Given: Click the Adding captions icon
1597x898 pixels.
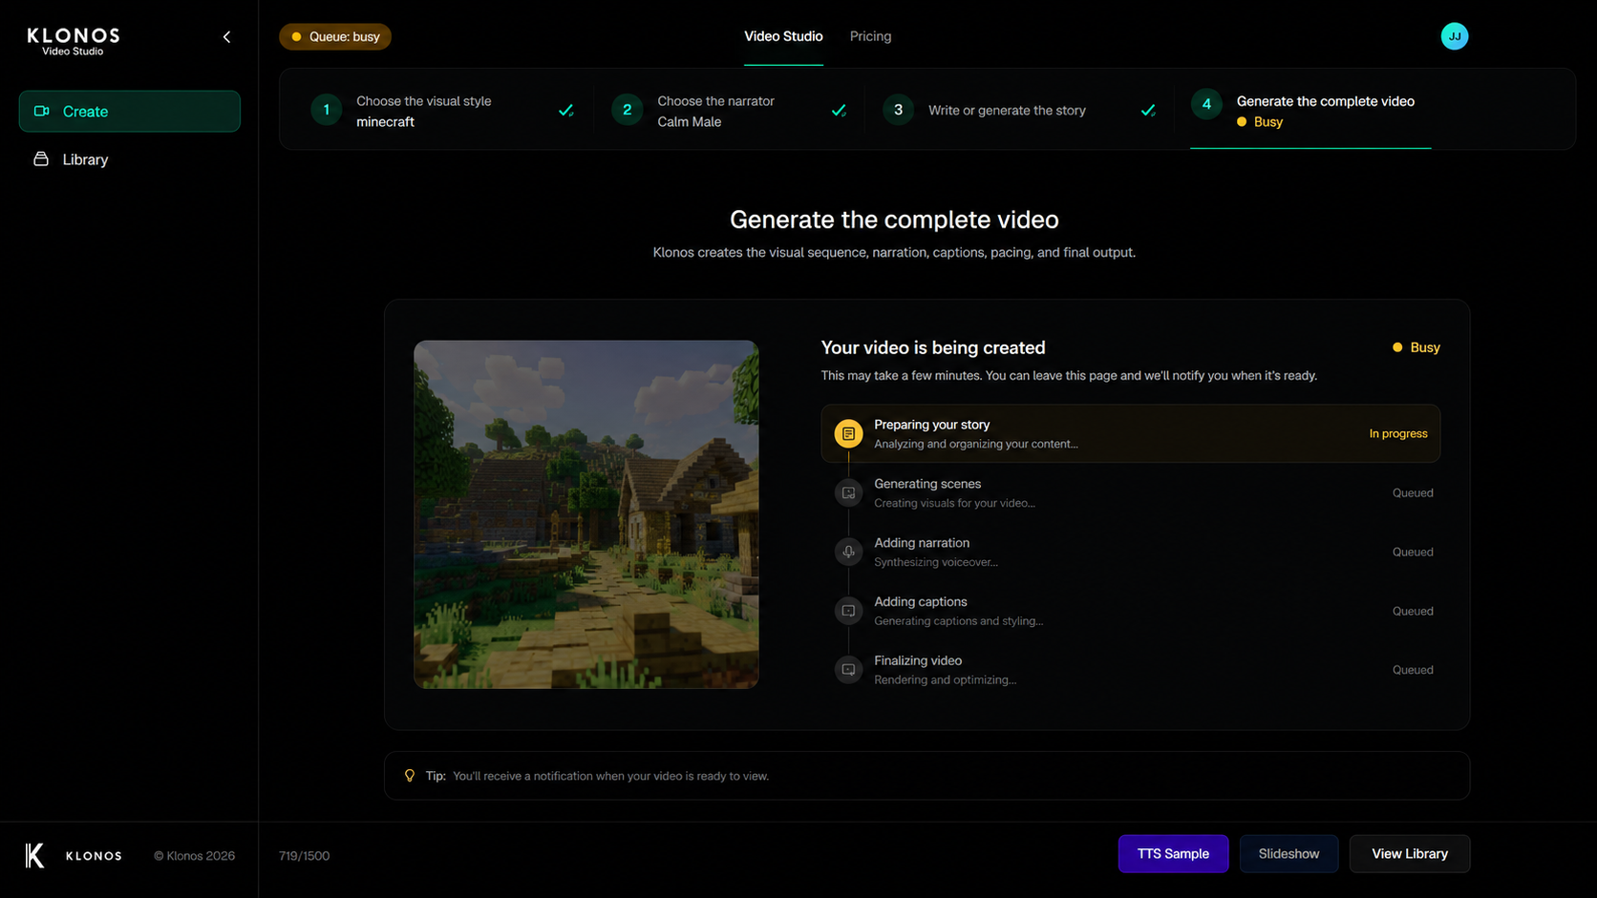Looking at the screenshot, I should coord(848,611).
